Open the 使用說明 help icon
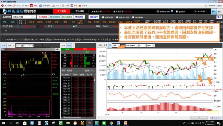223x126 pixels. [41, 5]
